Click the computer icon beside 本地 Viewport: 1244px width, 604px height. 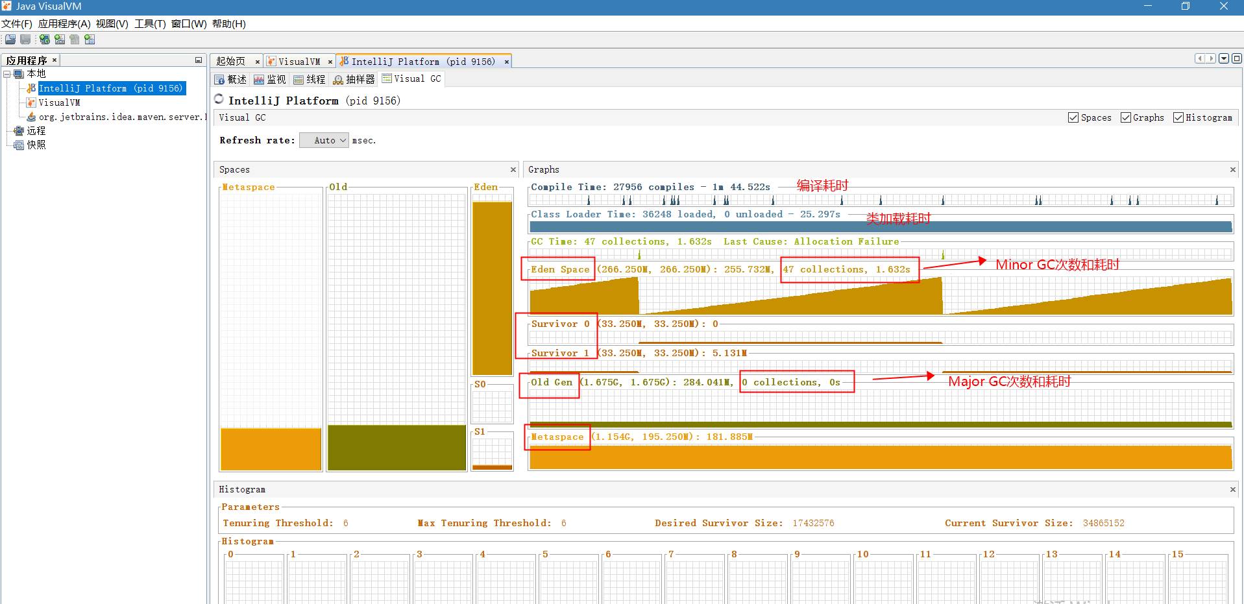click(19, 74)
